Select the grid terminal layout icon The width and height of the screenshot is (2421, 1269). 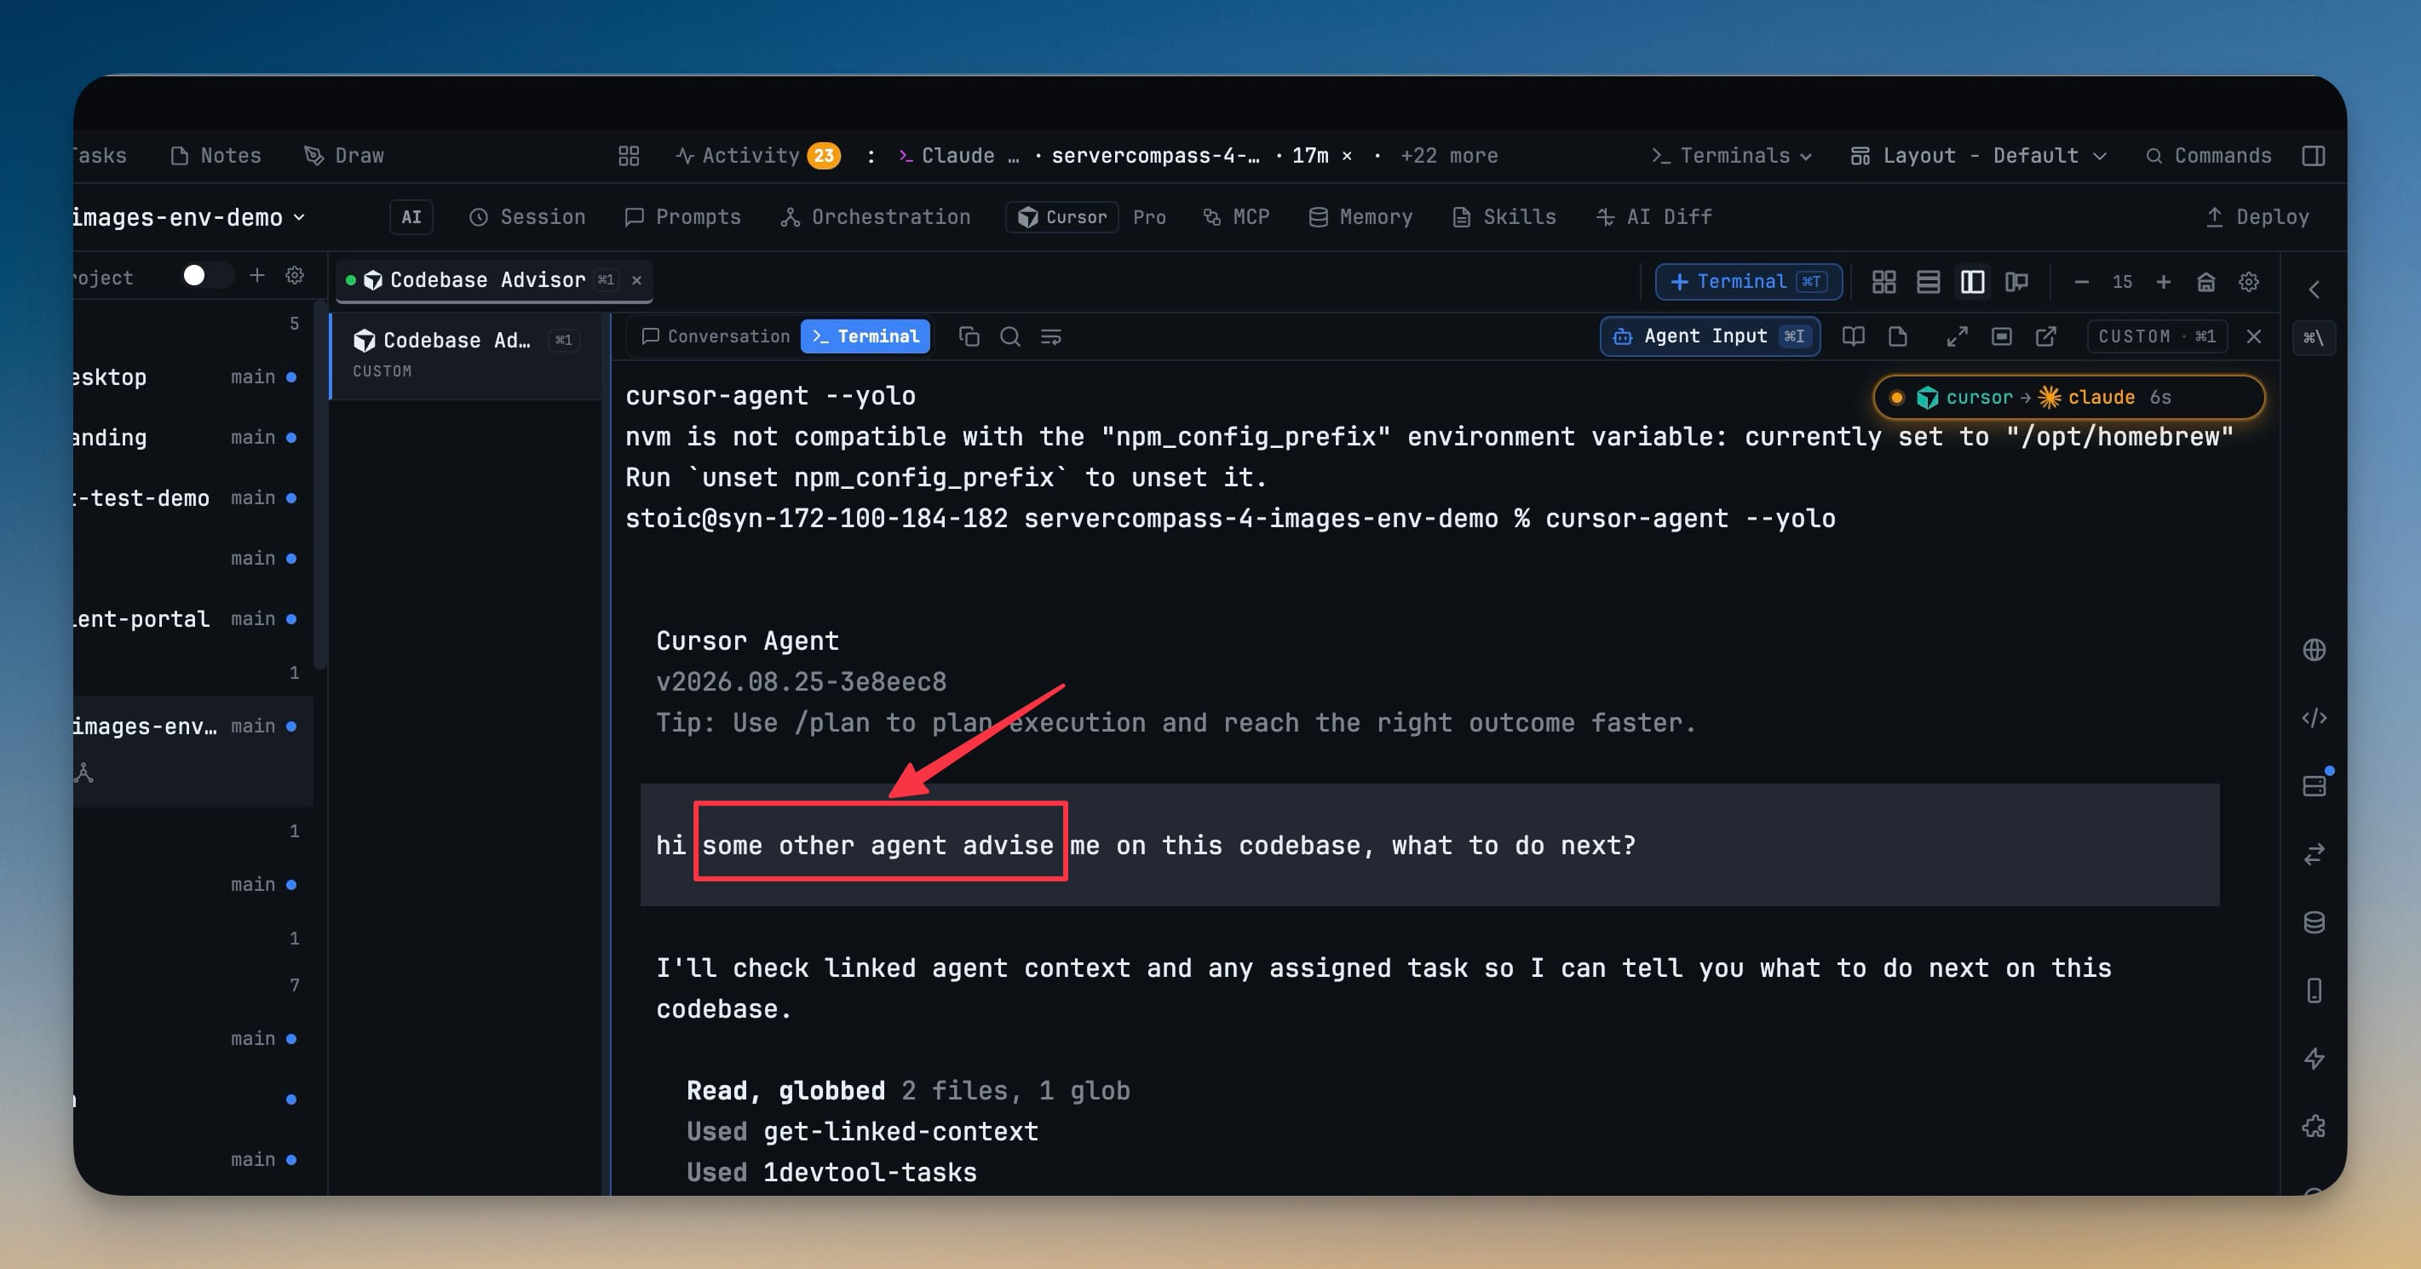click(1883, 282)
